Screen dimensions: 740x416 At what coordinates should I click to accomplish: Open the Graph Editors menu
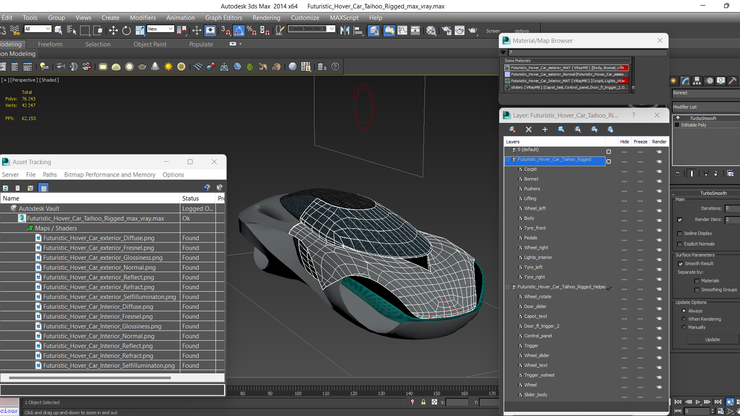pos(224,18)
